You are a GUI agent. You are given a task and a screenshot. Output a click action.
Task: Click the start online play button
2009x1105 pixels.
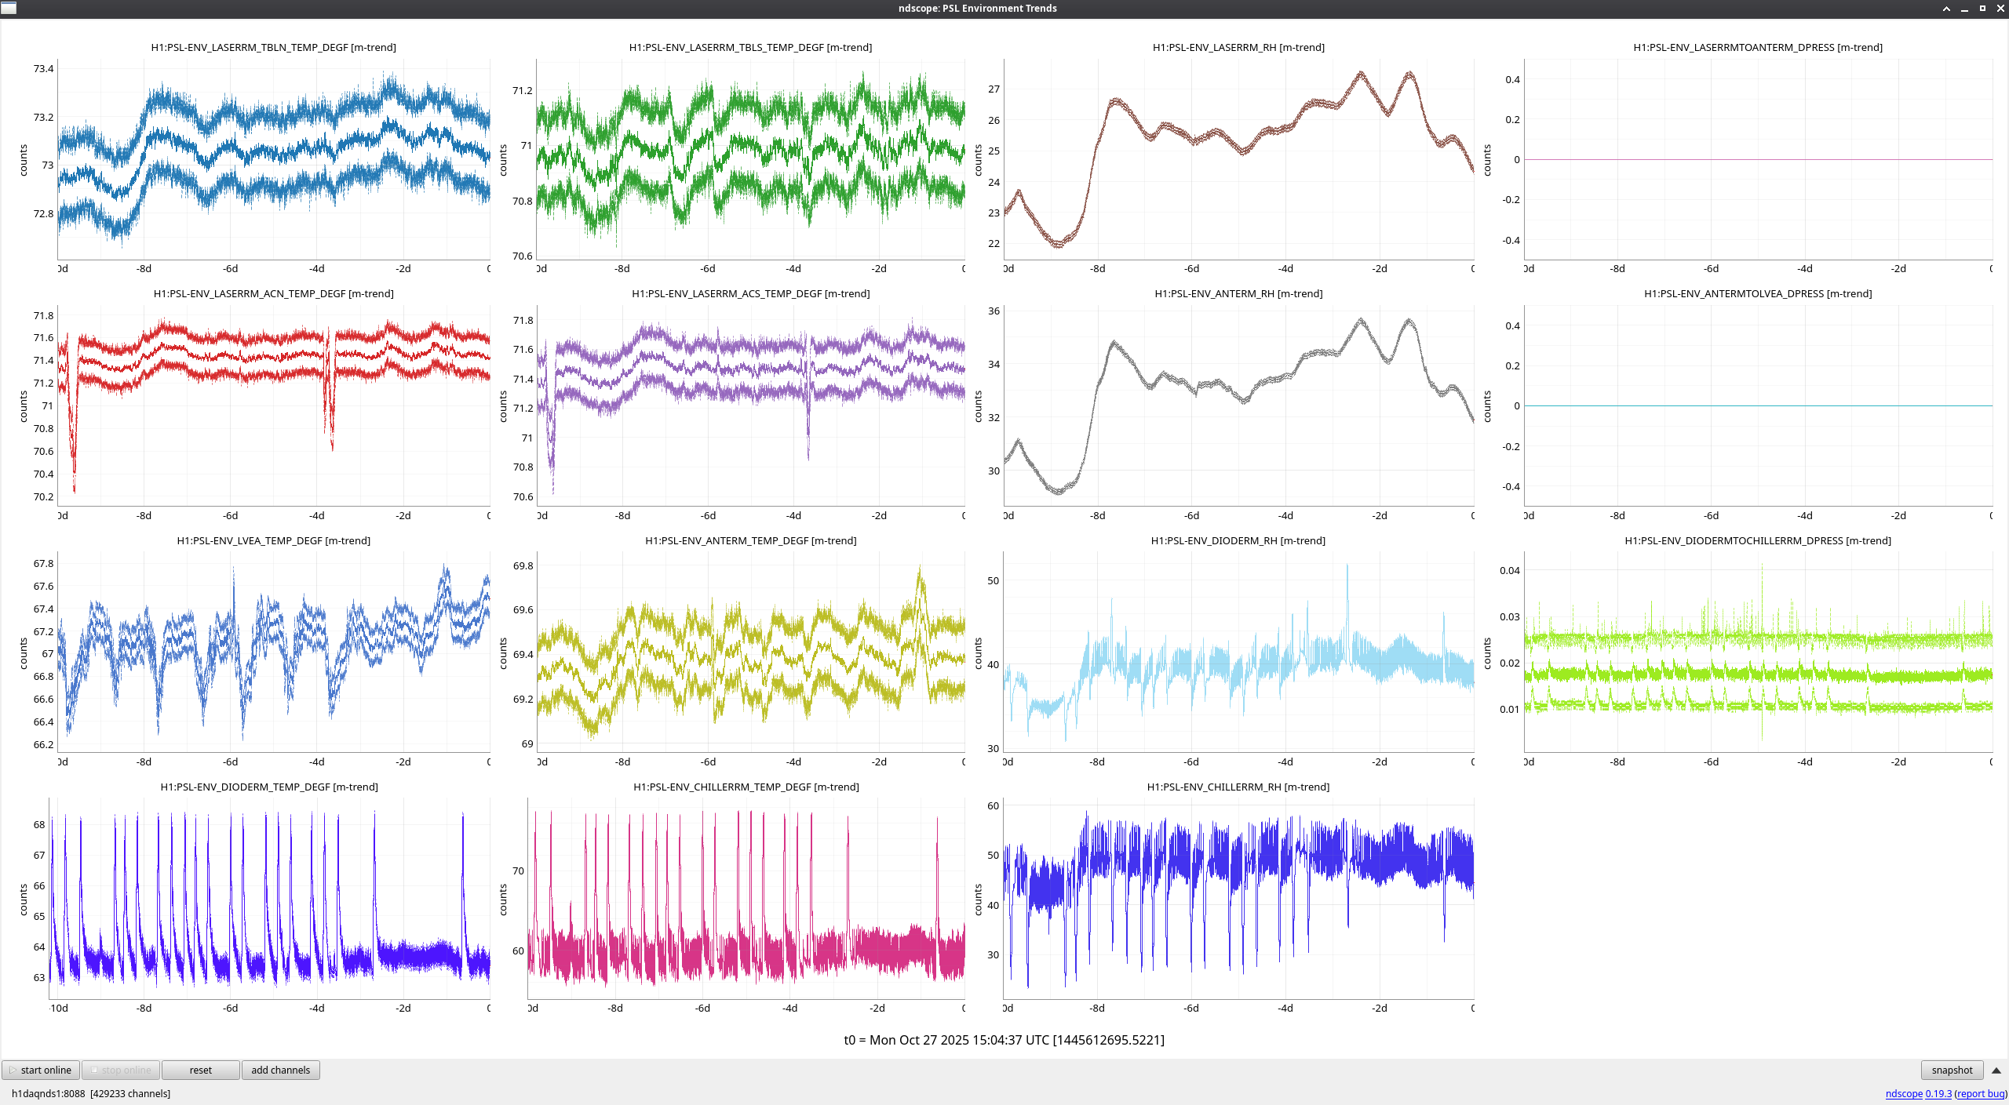pyautogui.click(x=41, y=1070)
